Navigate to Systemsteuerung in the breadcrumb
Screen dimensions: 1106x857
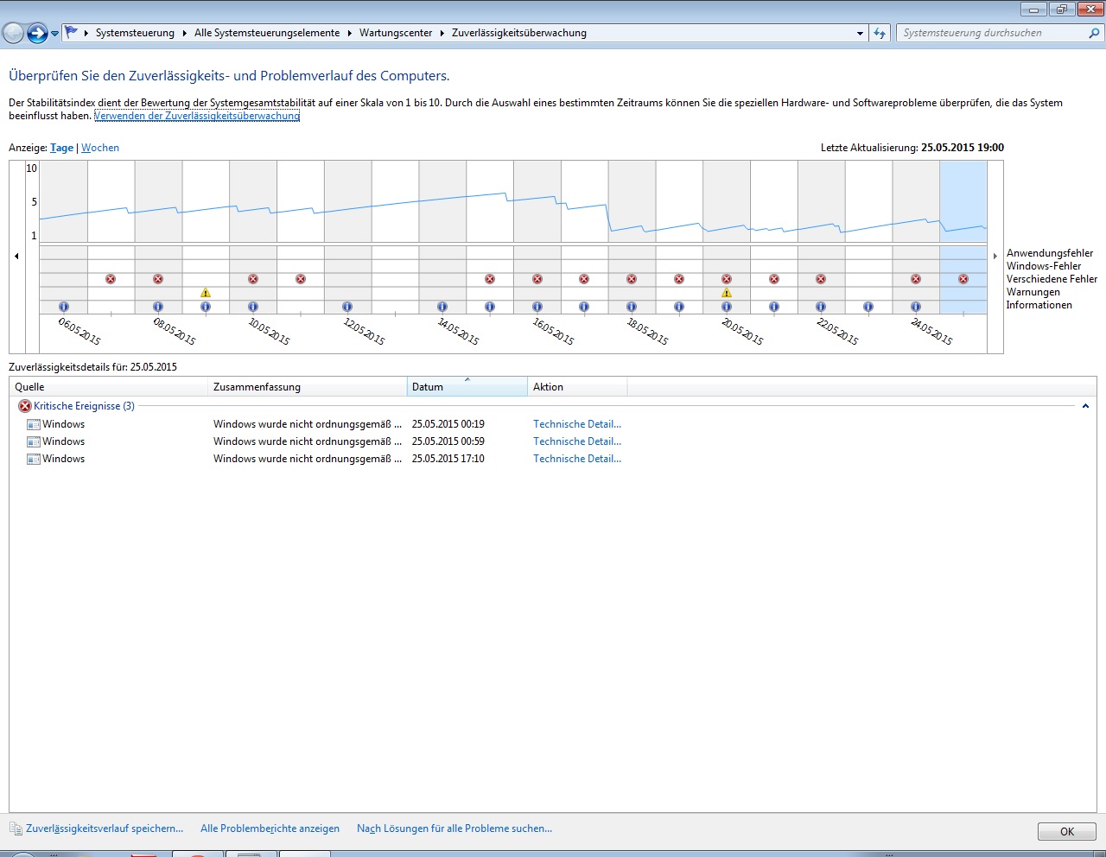(135, 33)
